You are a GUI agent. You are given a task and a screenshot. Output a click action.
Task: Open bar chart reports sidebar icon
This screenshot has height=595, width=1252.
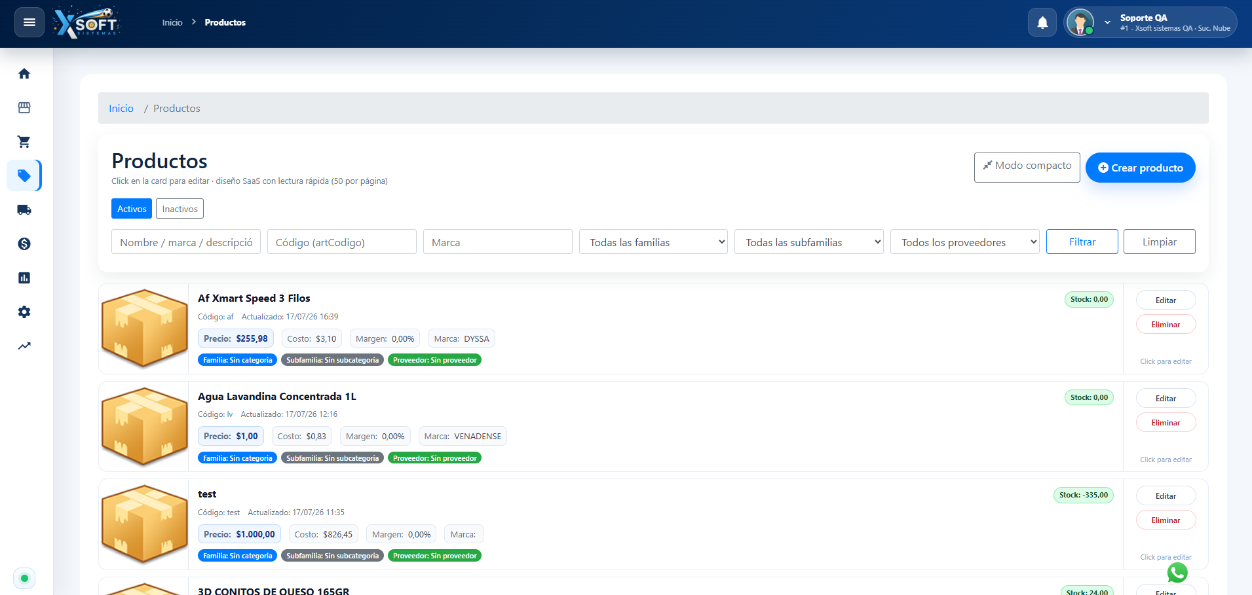pyautogui.click(x=24, y=278)
